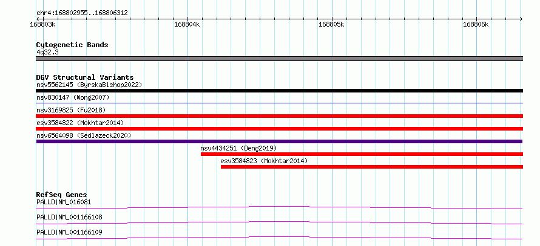Click the RefSeq Genes track title
Screen dimensions: 540x246
pyautogui.click(x=61, y=195)
